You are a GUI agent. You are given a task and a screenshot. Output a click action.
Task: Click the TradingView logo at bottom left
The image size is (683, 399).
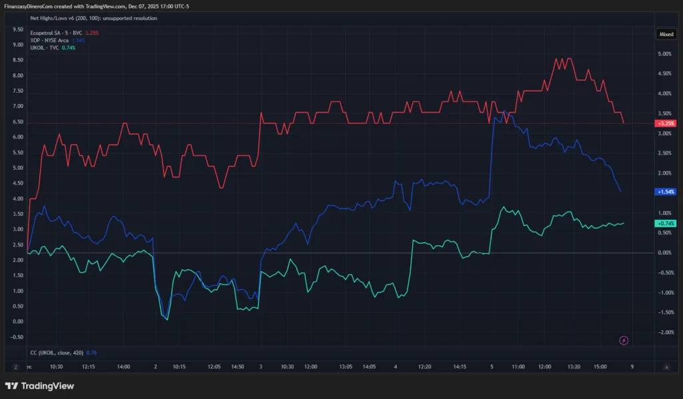pyautogui.click(x=39, y=386)
